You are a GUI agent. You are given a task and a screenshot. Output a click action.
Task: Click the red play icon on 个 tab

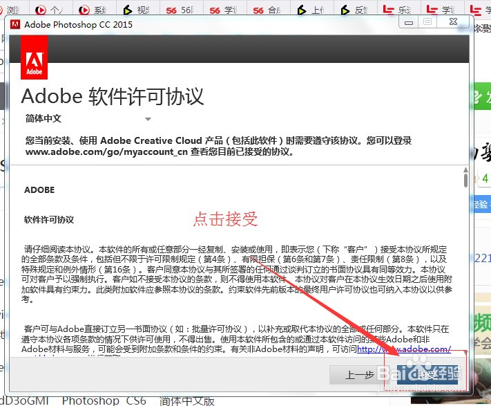[x=40, y=10]
